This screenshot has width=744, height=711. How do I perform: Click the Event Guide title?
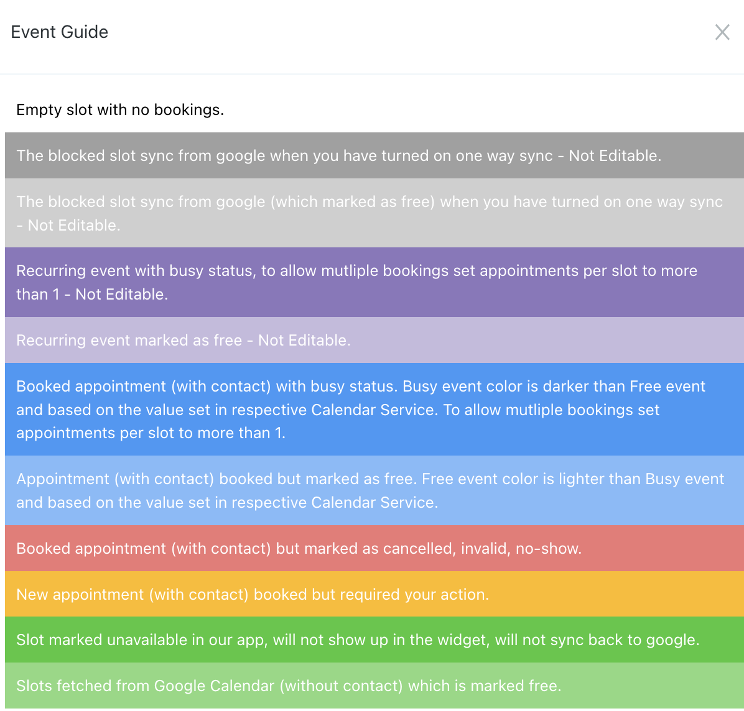tap(59, 32)
